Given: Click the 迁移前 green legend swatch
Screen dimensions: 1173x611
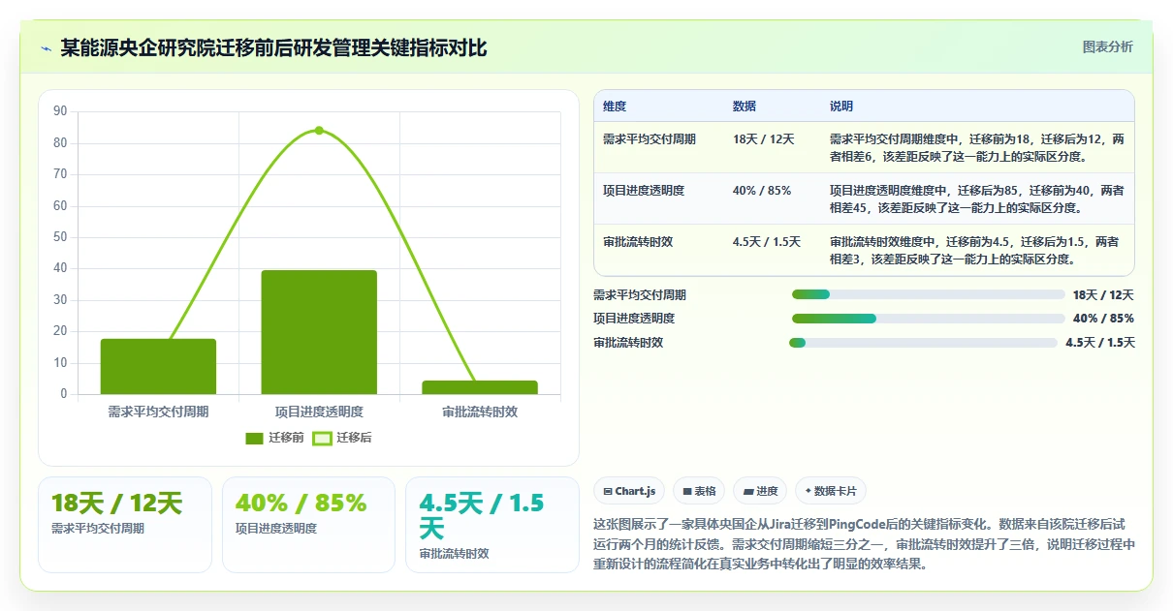Looking at the screenshot, I should click(x=254, y=438).
